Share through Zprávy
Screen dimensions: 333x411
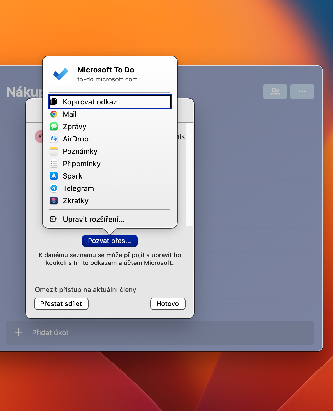110,127
